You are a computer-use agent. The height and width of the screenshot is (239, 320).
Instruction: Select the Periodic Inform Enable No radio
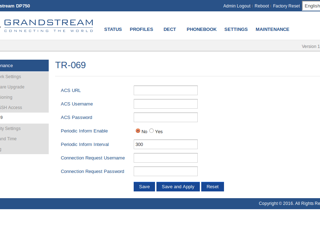pos(138,131)
